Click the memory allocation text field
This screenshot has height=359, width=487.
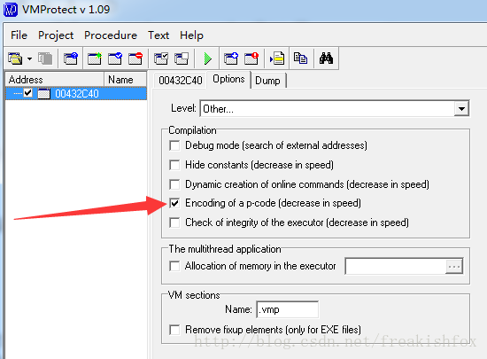coord(396,267)
